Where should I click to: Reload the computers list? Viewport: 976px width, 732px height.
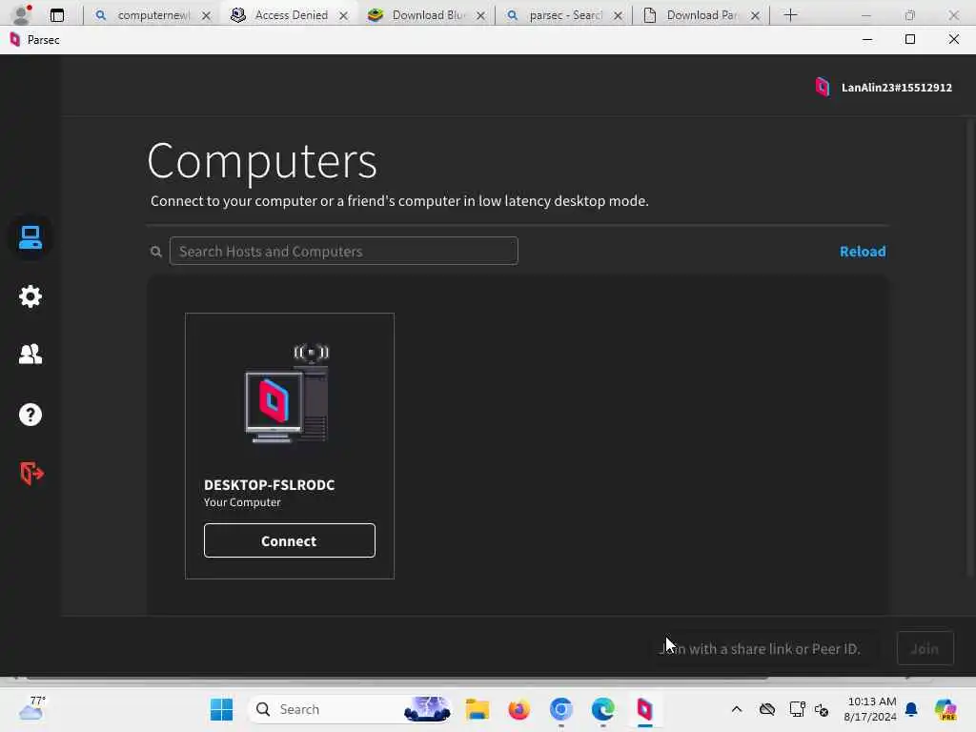pos(862,252)
